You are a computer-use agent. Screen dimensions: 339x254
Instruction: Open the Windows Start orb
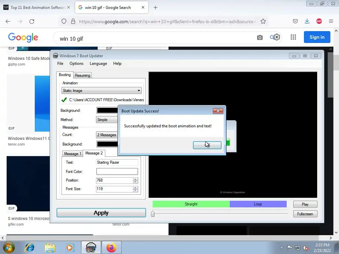(x=9, y=247)
